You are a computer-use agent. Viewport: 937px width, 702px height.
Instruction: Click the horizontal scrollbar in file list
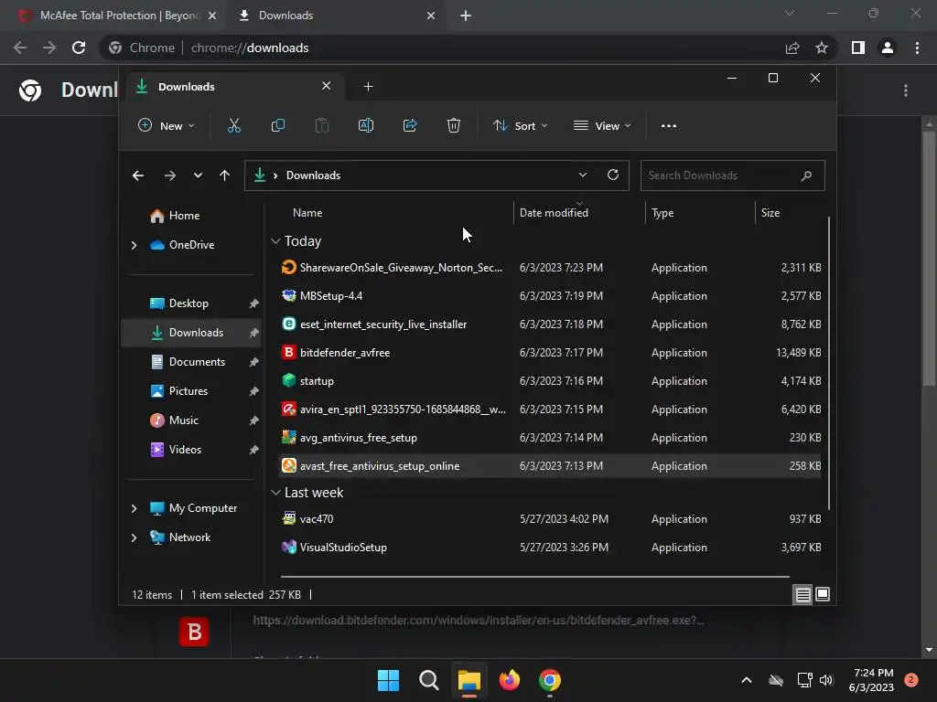click(x=534, y=577)
